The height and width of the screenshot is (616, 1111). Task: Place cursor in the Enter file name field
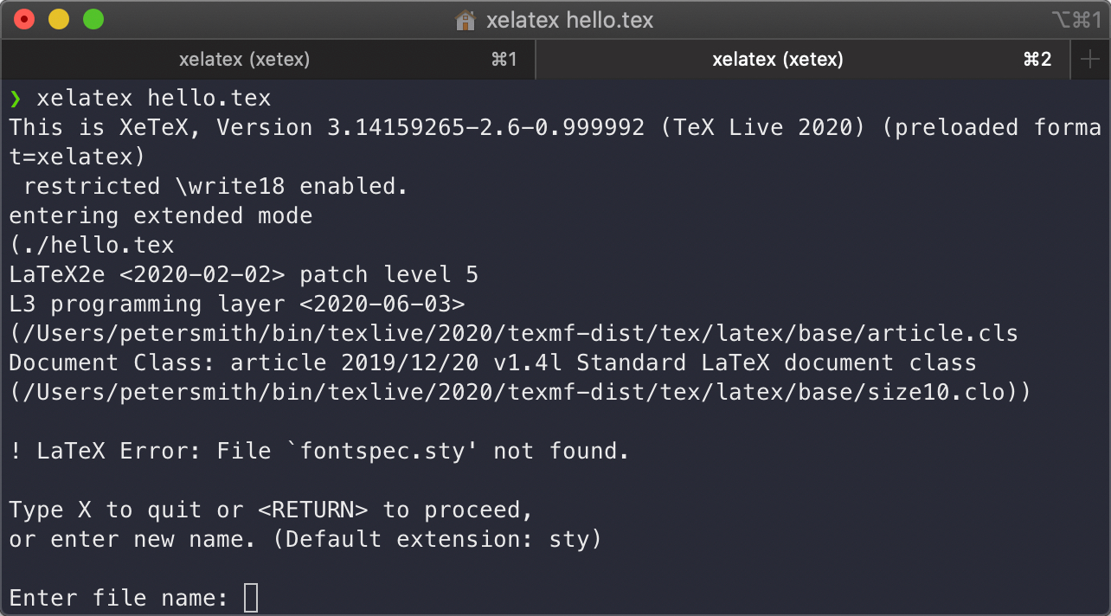pos(250,597)
